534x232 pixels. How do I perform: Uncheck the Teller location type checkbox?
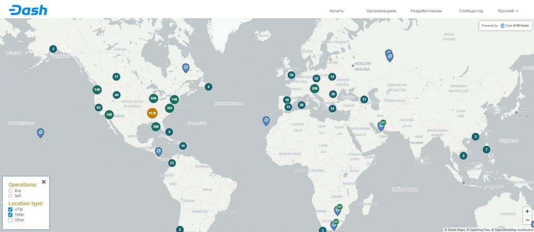coord(10,214)
